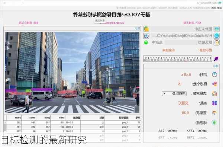Click the clock icon beside 用时
The width and height of the screenshot is (223, 147).
click(x=214, y=75)
